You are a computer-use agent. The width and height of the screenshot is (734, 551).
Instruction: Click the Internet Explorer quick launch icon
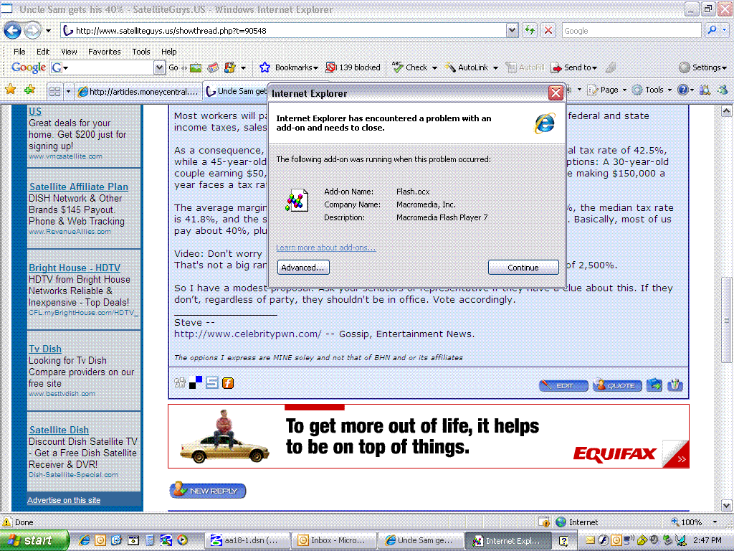pyautogui.click(x=85, y=540)
